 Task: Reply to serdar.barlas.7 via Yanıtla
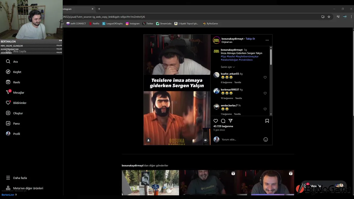click(x=237, y=114)
